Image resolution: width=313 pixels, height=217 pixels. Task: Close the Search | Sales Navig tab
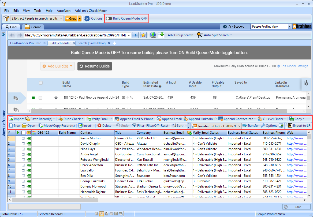[109, 43]
